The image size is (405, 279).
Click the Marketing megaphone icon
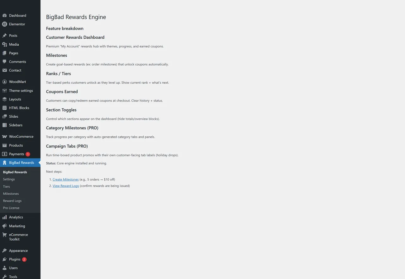click(4, 226)
